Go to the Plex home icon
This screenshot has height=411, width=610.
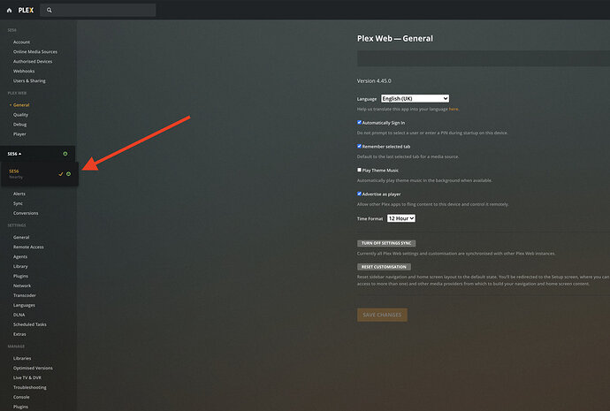pyautogui.click(x=10, y=10)
